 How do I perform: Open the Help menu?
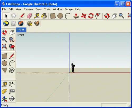(78, 9)
